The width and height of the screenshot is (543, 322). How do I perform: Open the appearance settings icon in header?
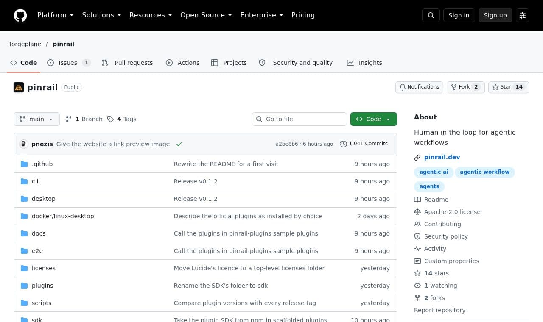click(x=523, y=15)
